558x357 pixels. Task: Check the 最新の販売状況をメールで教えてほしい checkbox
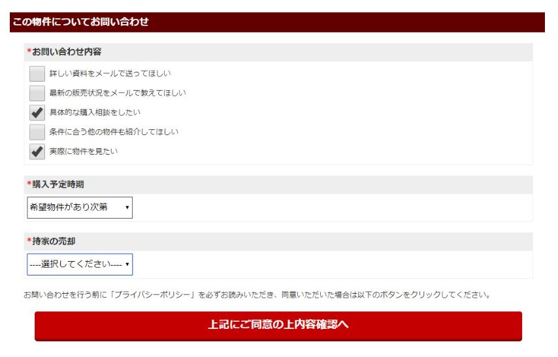click(37, 93)
